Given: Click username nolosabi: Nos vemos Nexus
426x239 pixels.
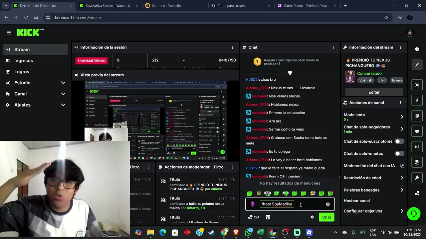Looking at the screenshot, I should tap(260, 96).
